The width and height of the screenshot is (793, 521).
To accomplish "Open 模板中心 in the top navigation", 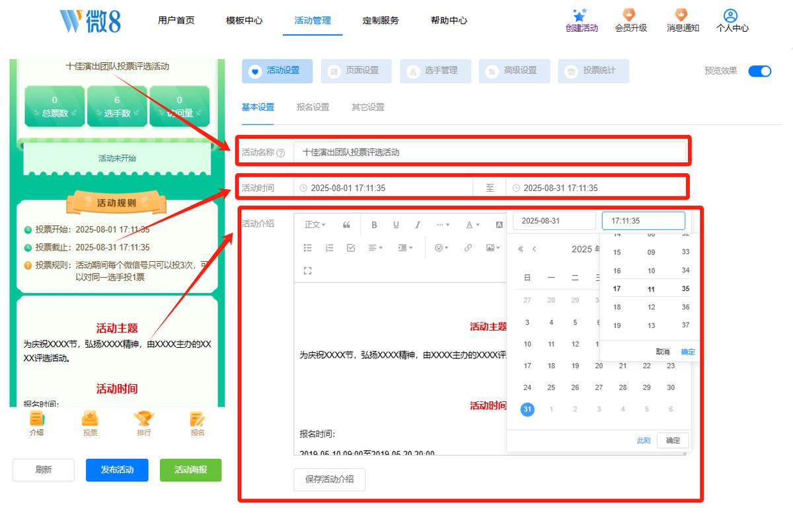I will 244,20.
